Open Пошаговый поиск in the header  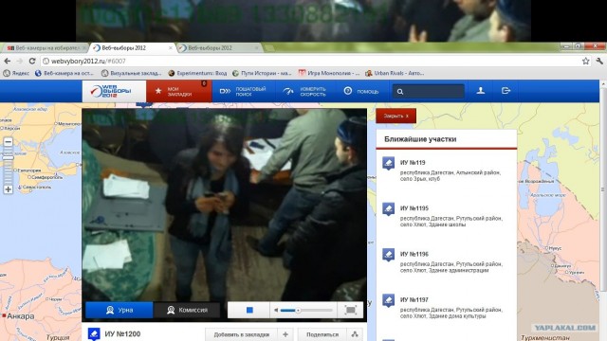click(243, 91)
